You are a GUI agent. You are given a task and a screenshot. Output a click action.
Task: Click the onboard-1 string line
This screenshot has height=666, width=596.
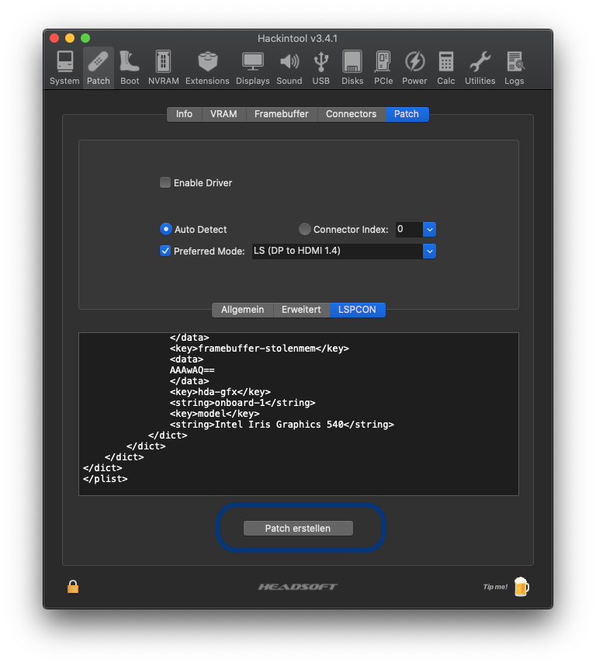click(x=242, y=403)
